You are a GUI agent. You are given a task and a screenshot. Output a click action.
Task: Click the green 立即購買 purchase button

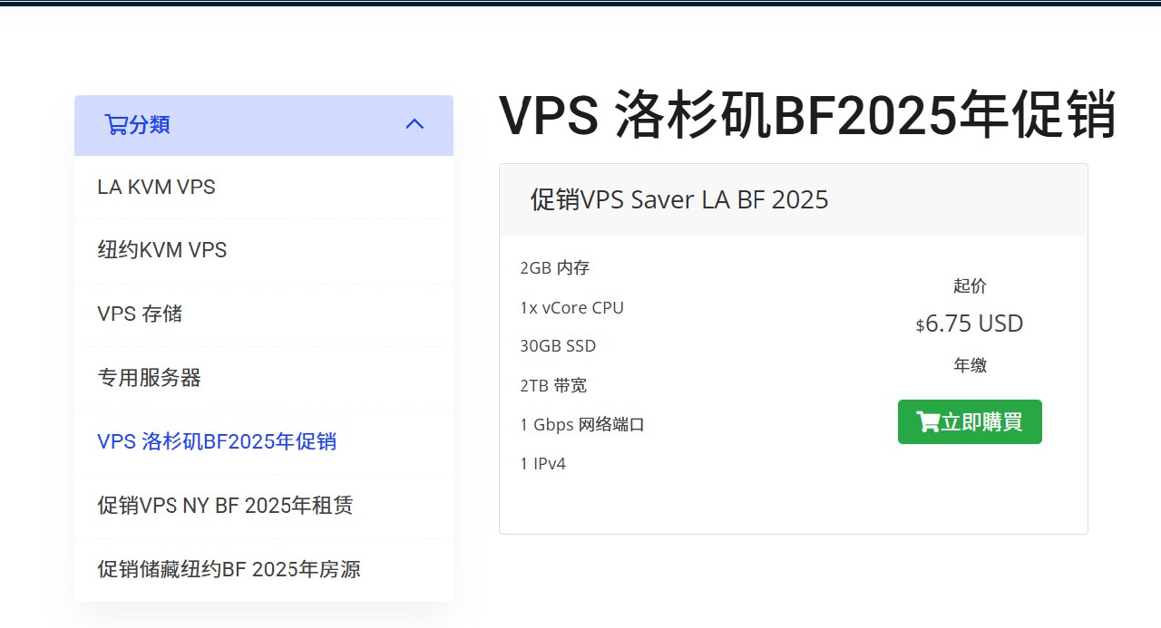tap(969, 420)
